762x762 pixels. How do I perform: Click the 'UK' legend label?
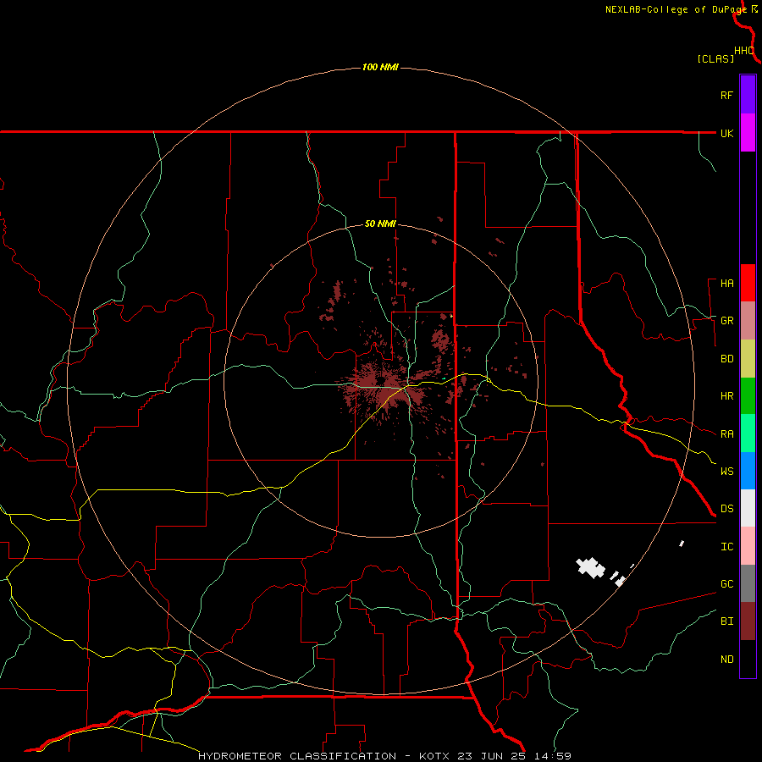(726, 133)
